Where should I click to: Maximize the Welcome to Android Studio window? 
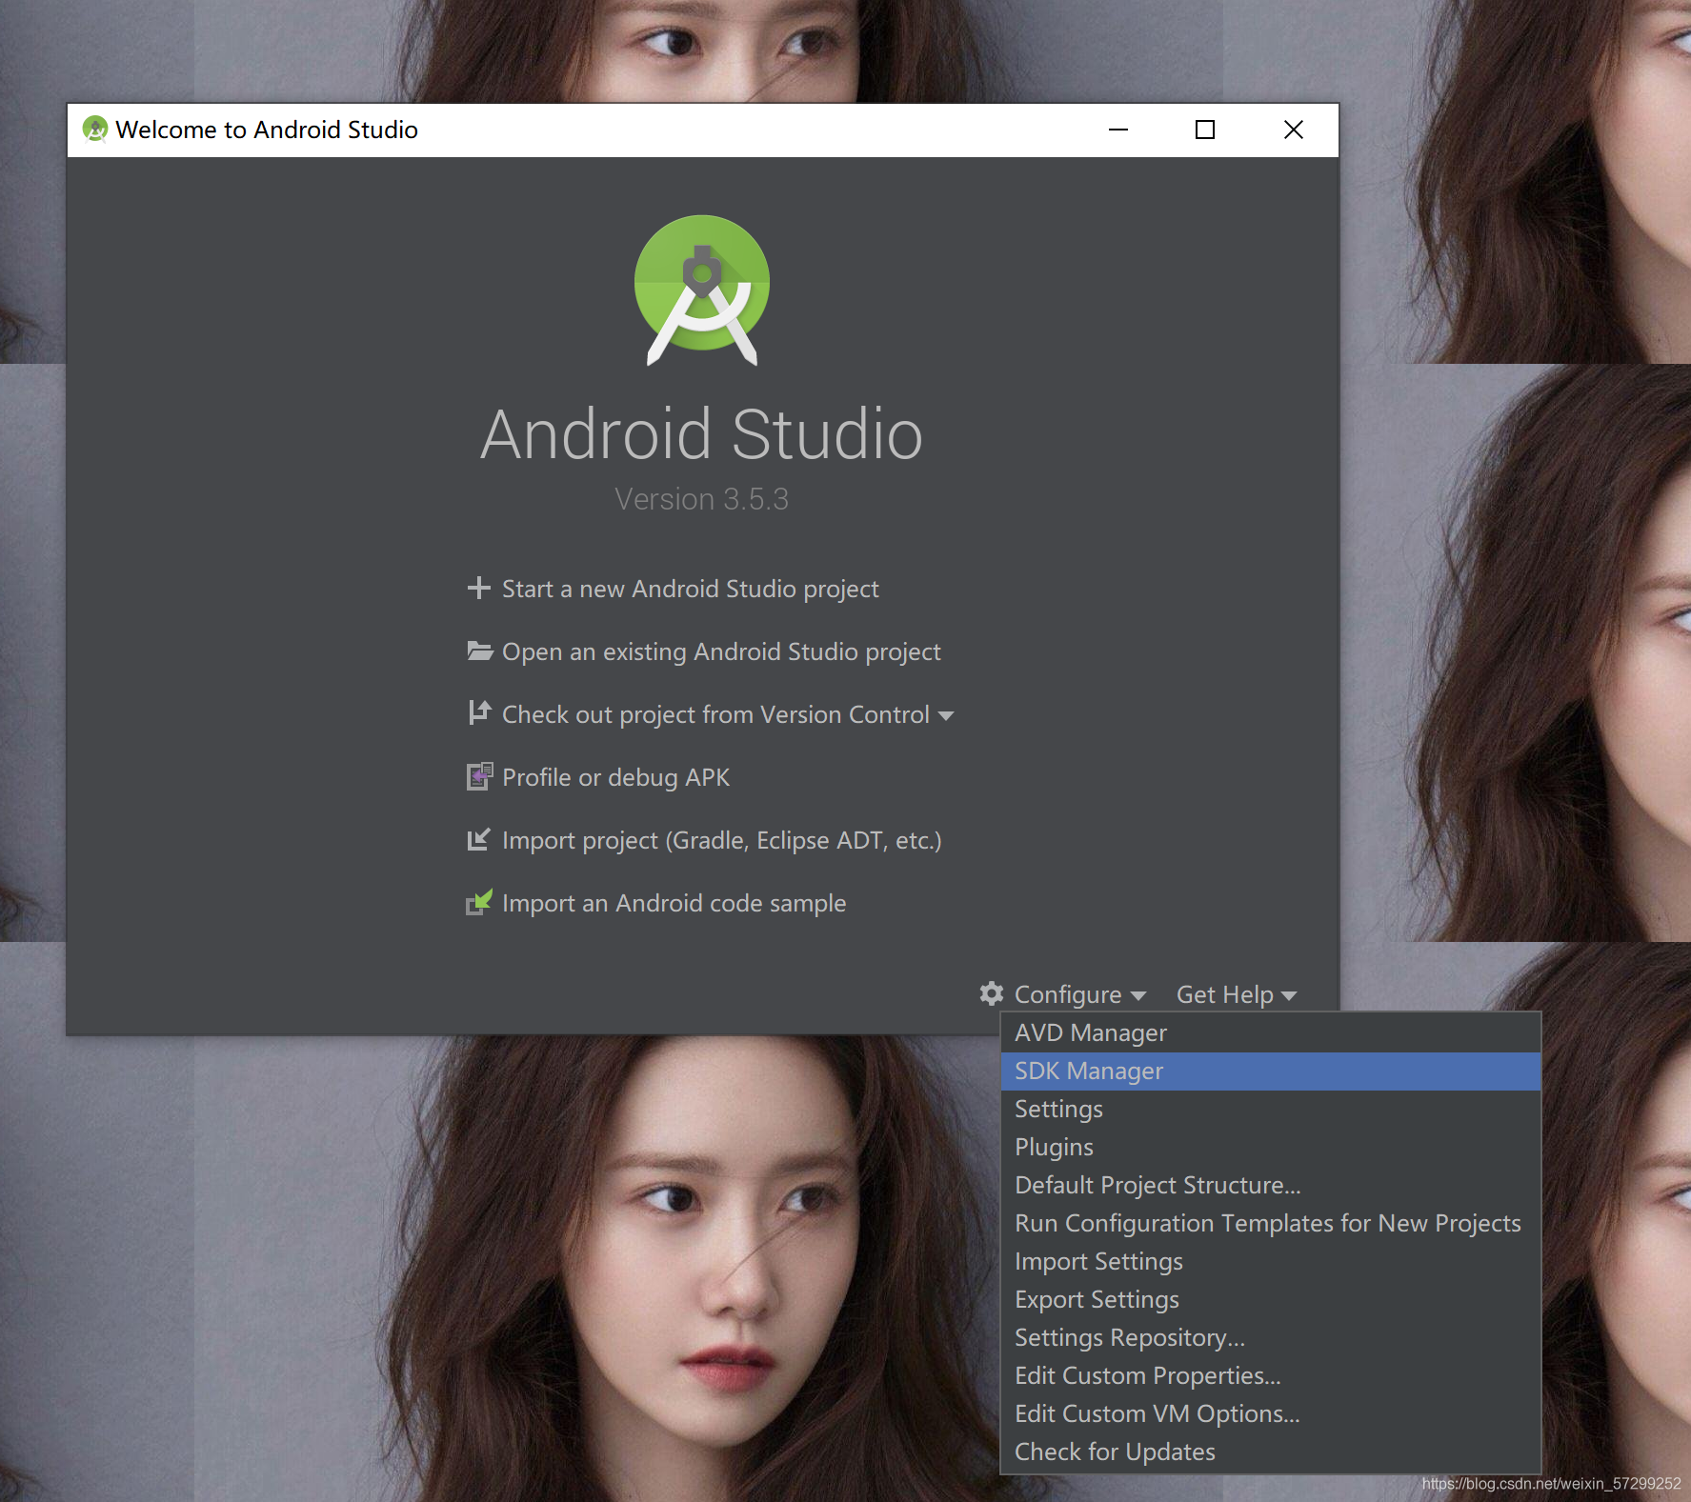[1205, 130]
